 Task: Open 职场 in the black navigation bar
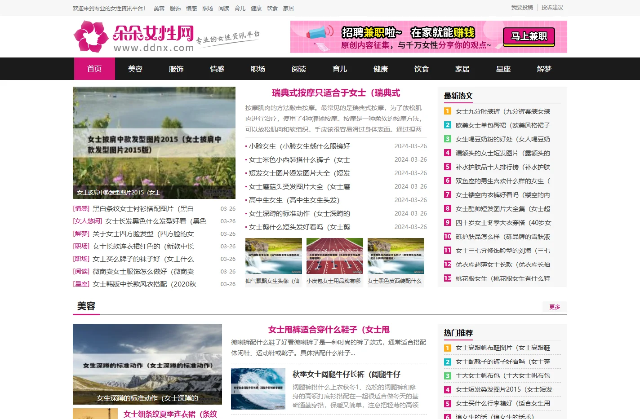click(258, 69)
